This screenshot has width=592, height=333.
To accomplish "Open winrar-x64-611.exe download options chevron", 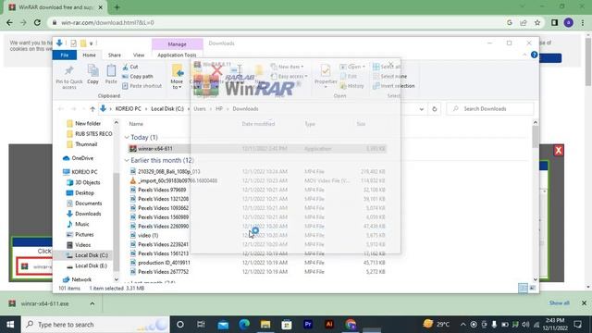I will coord(92,303).
